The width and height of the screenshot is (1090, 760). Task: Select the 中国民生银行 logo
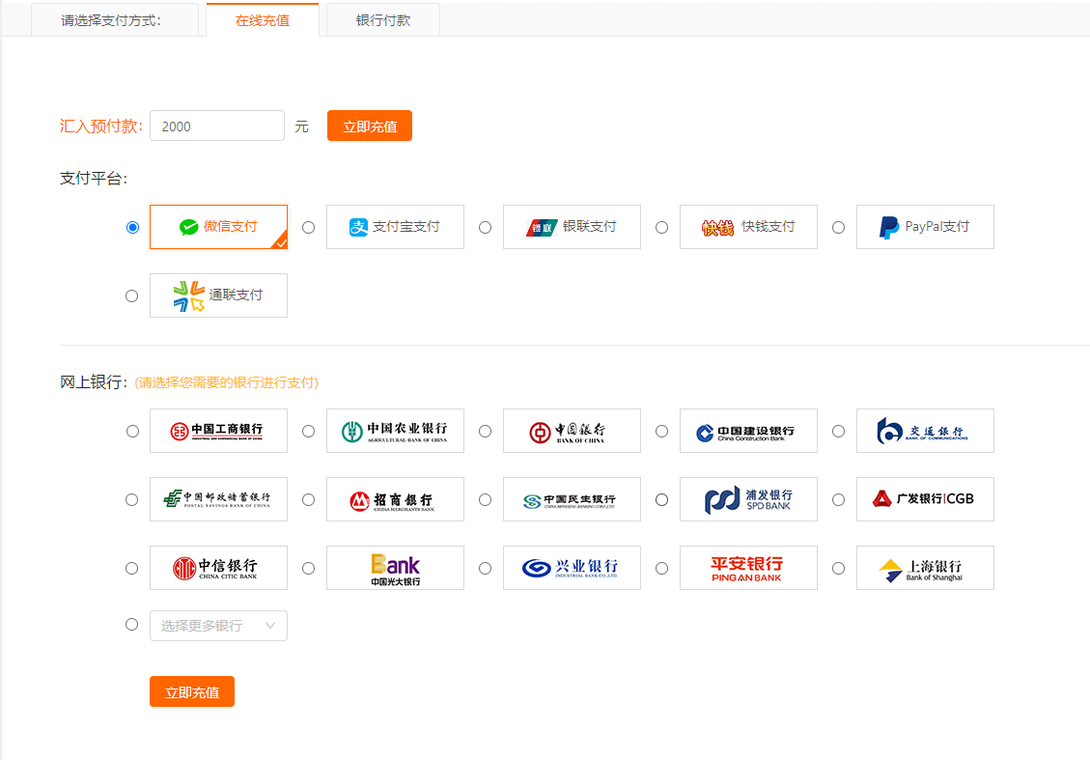coord(572,499)
